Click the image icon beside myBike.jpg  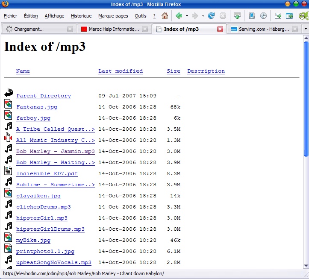pos(8,237)
